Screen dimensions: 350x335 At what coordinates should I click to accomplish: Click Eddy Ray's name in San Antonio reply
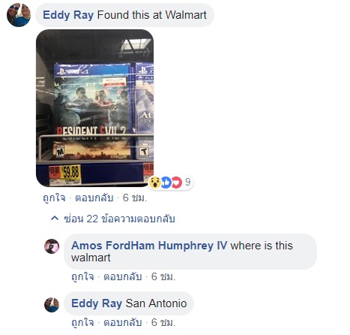point(97,303)
